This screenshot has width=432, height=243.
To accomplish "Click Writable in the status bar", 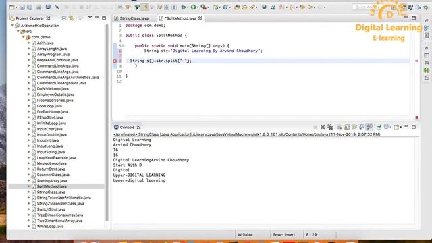I will [x=245, y=235].
